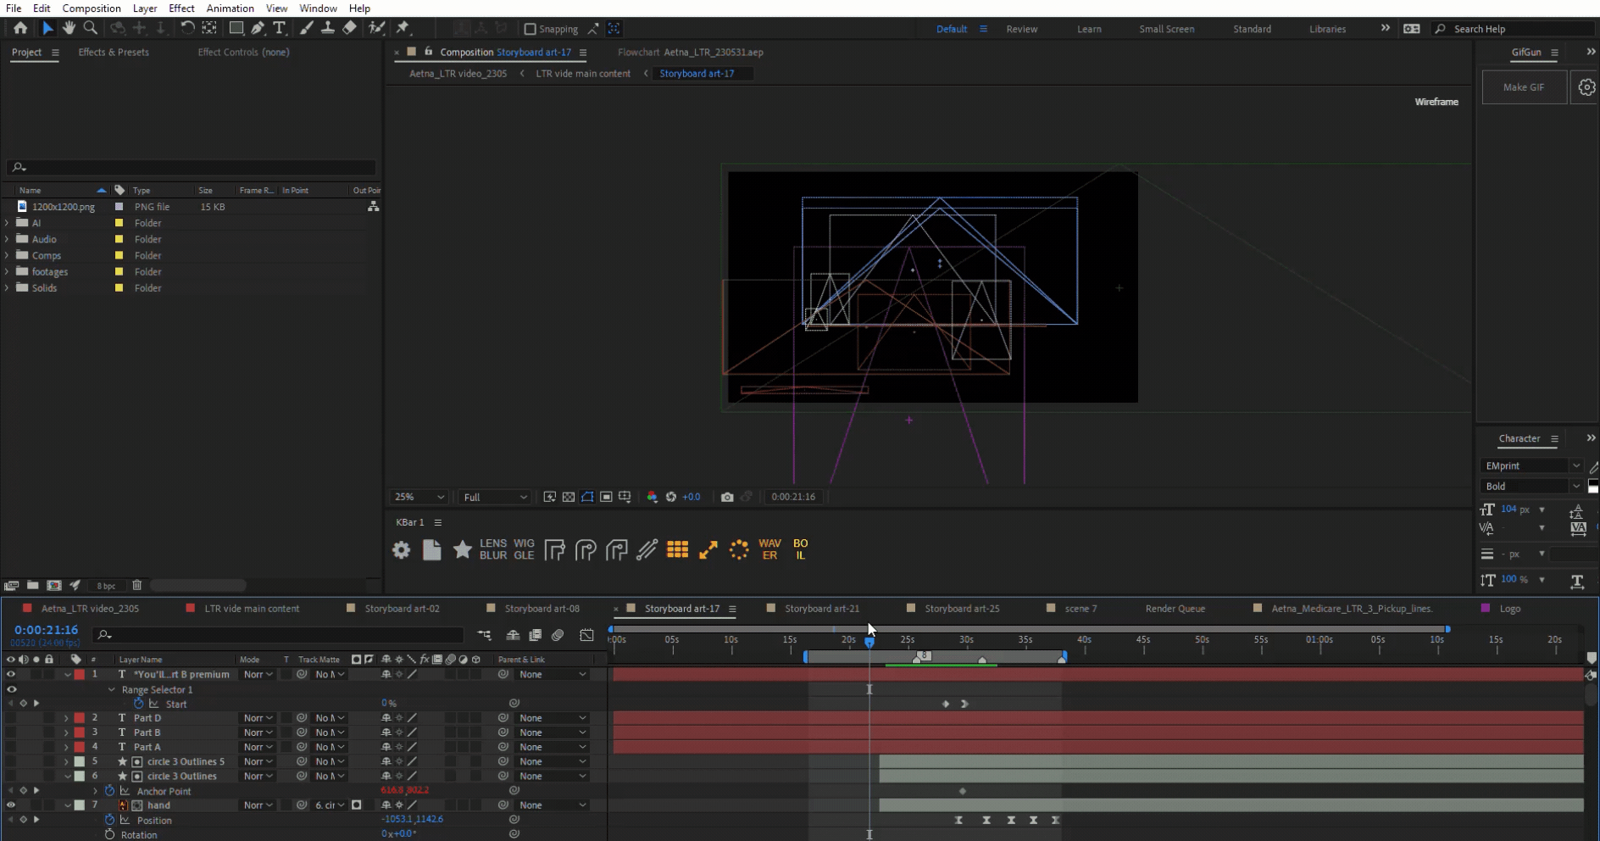
Task: Show more workspaces with double-arrow button
Action: pyautogui.click(x=1385, y=28)
